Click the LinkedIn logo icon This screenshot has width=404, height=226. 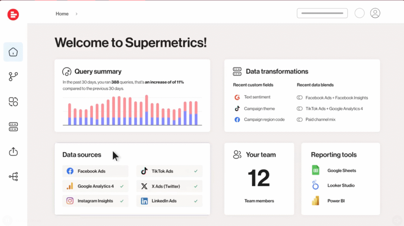pyautogui.click(x=144, y=201)
